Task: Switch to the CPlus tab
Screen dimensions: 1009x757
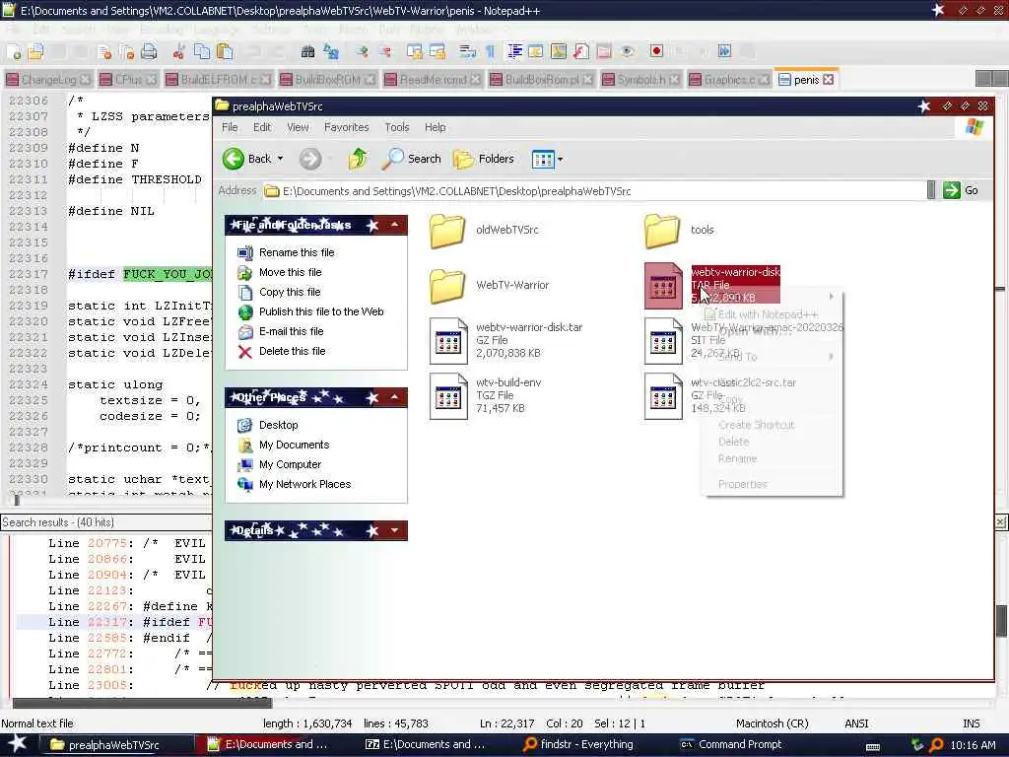Action: click(128, 80)
